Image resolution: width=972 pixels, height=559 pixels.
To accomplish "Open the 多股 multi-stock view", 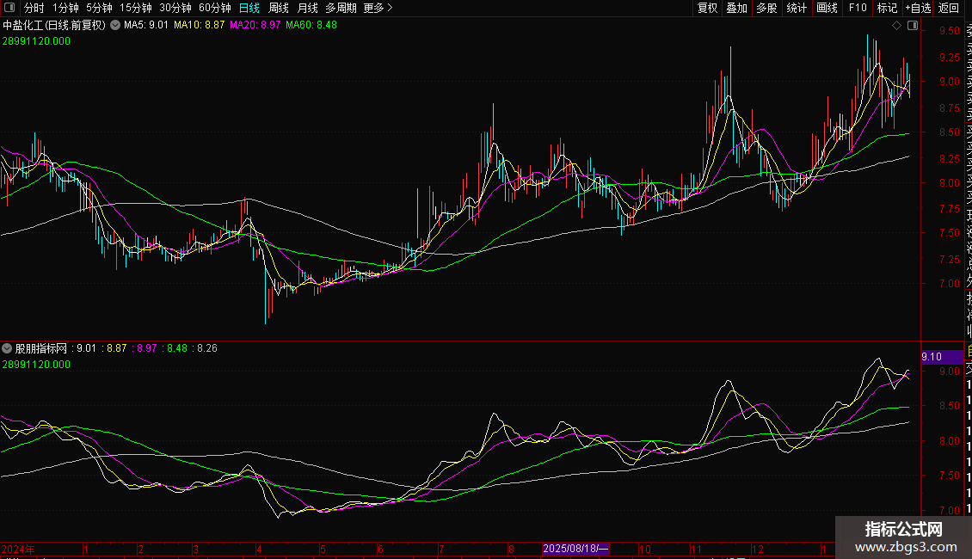I will click(766, 8).
